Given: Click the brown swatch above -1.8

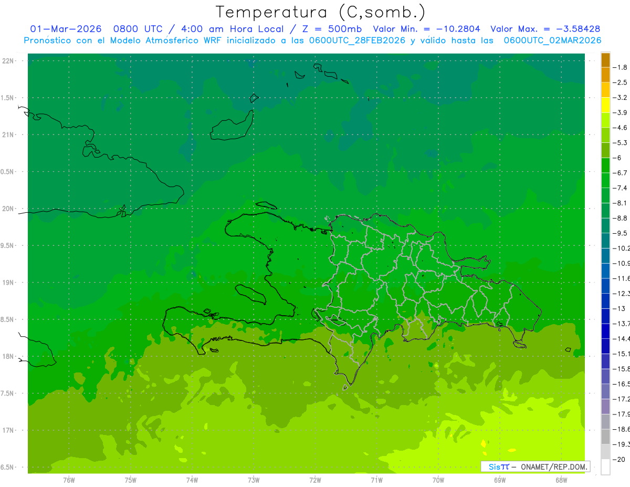Looking at the screenshot, I should tap(606, 60).
